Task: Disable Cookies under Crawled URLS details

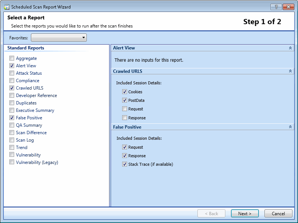Action: point(124,92)
